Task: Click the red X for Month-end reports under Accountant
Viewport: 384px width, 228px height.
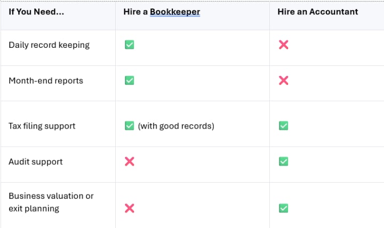Action: 284,80
